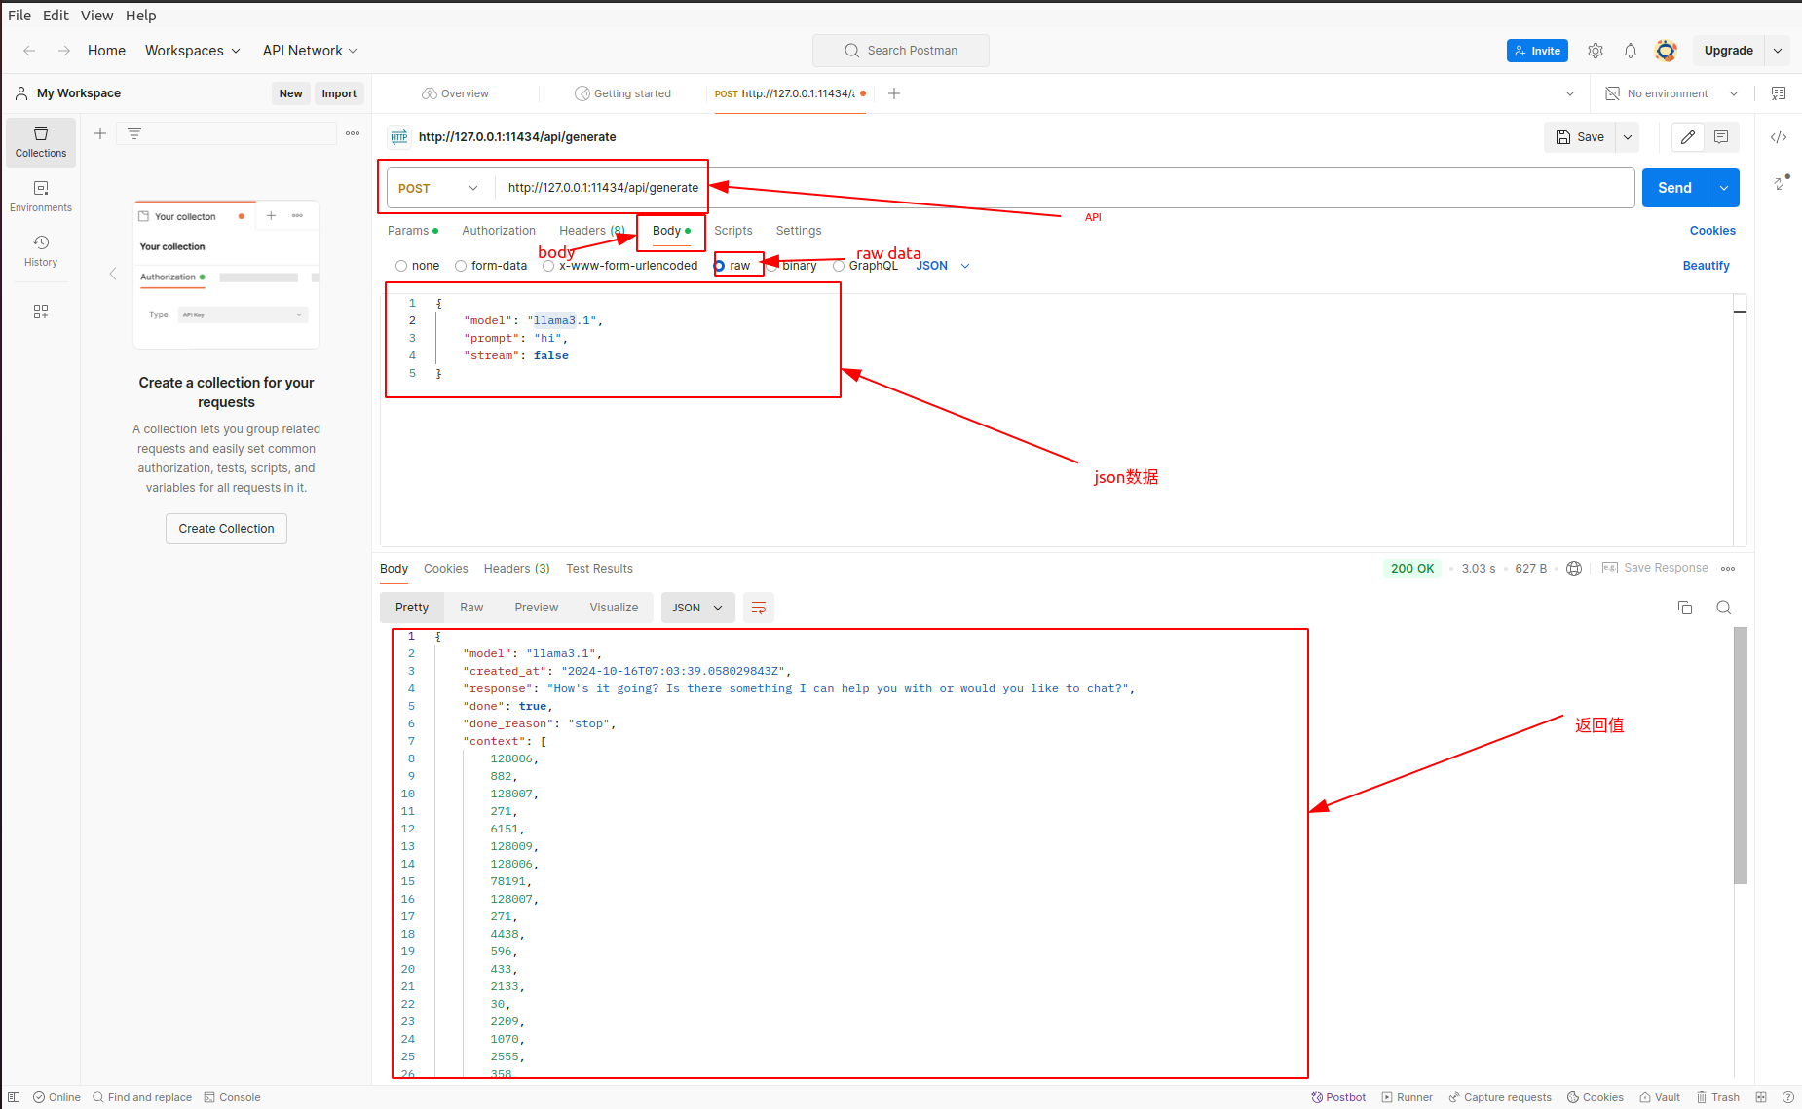Toggle two-pane view in status bar
Screen dimensions: 1802x1109
point(1761,1097)
